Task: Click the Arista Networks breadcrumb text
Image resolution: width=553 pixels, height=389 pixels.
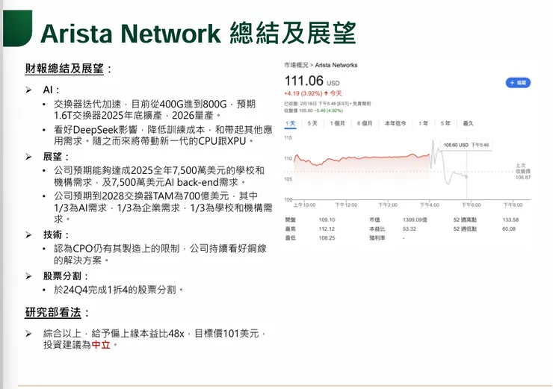Action: (x=336, y=65)
